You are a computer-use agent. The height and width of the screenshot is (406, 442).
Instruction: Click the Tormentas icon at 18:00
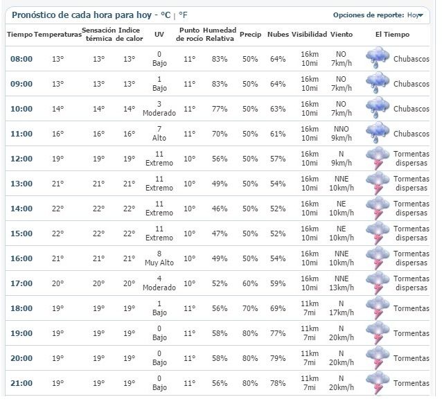pos(378,308)
